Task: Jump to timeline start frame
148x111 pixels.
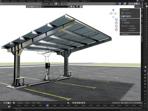Action: 73,103
